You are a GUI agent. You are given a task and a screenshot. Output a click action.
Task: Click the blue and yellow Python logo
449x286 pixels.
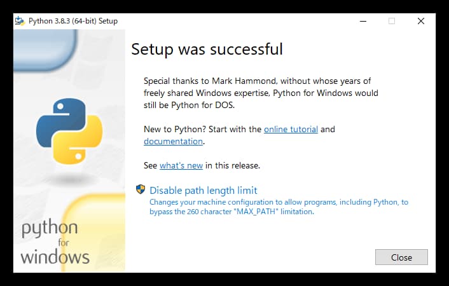coord(69,132)
